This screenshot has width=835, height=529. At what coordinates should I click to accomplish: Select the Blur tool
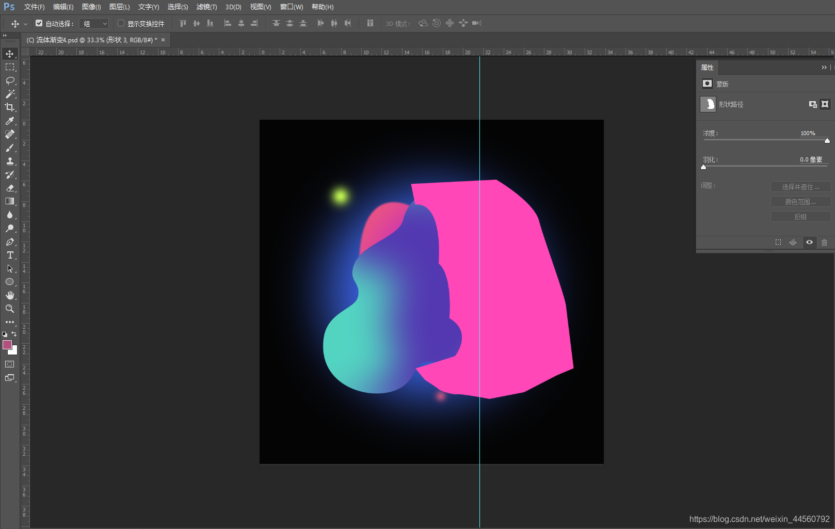coord(10,215)
